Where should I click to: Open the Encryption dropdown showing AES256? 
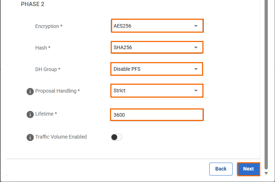[157, 26]
